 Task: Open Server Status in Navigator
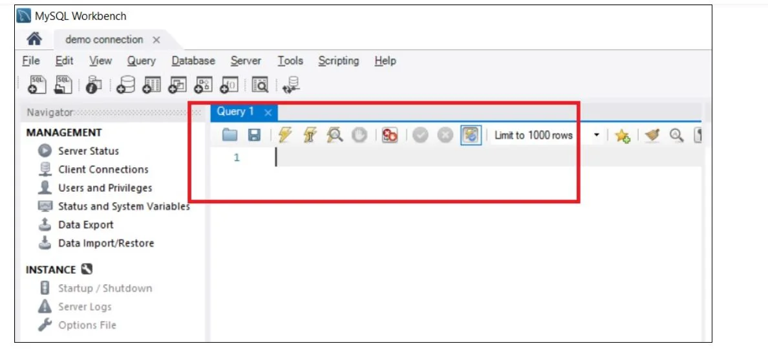88,150
